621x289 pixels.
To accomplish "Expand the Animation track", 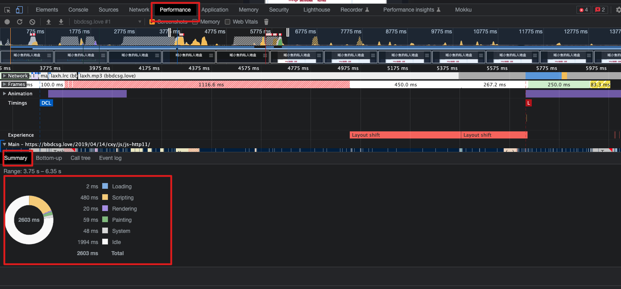I will pos(4,94).
